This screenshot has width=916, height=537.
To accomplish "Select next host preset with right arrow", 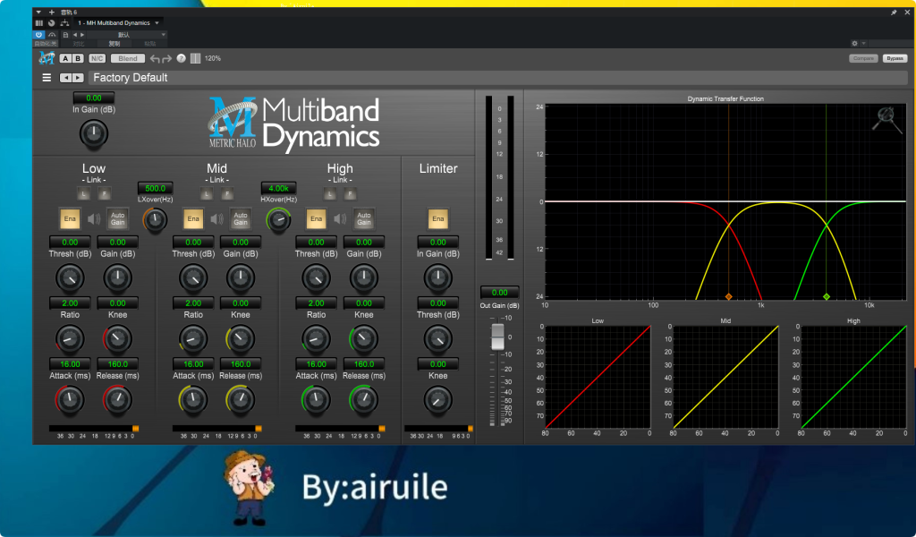I will pyautogui.click(x=81, y=35).
